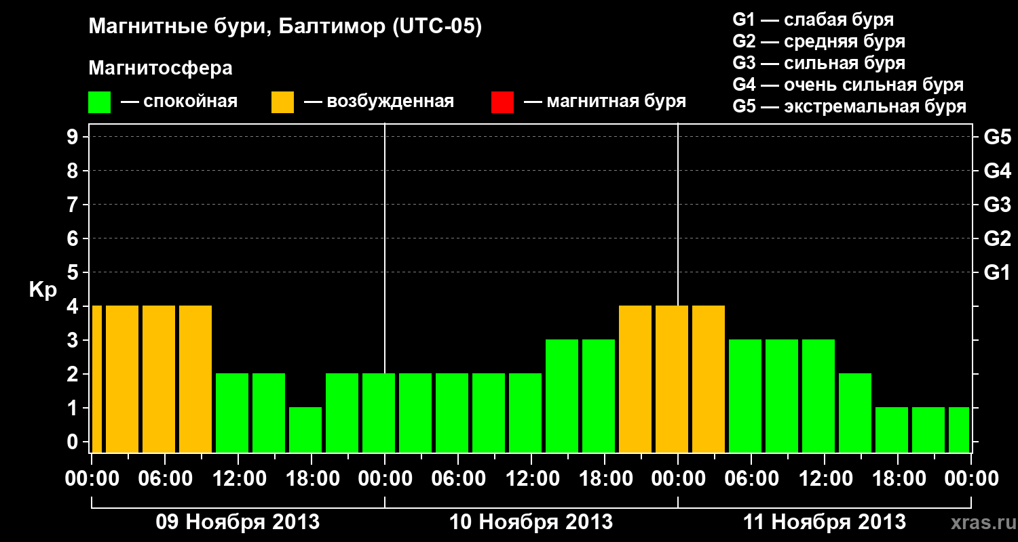Click the green bar crossing midnight into 10 Ноября
Viewport: 1018px width, 542px height.
(x=379, y=413)
